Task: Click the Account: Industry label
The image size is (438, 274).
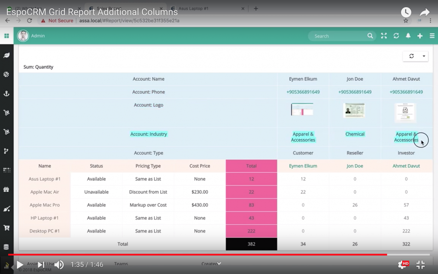Action: click(149, 134)
